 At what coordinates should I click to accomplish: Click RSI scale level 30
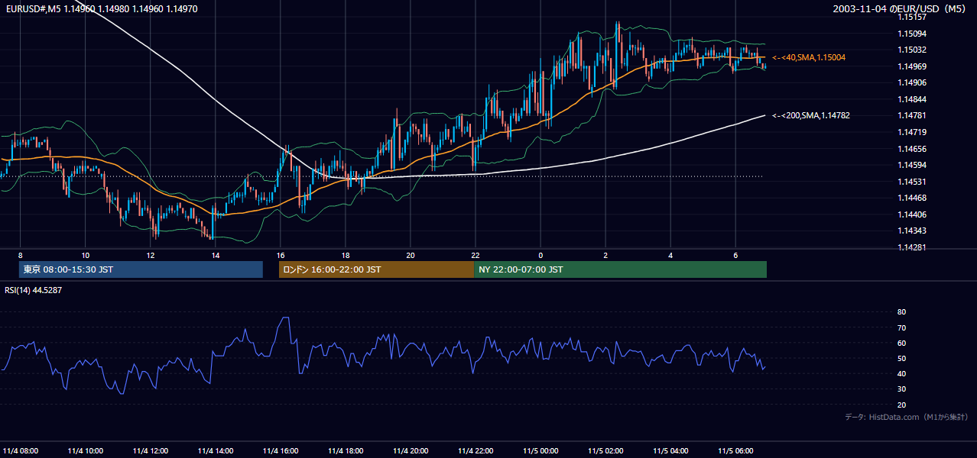pyautogui.click(x=901, y=389)
